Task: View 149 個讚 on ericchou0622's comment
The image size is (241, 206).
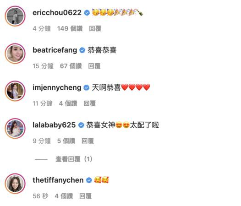Action: pyautogui.click(x=70, y=28)
